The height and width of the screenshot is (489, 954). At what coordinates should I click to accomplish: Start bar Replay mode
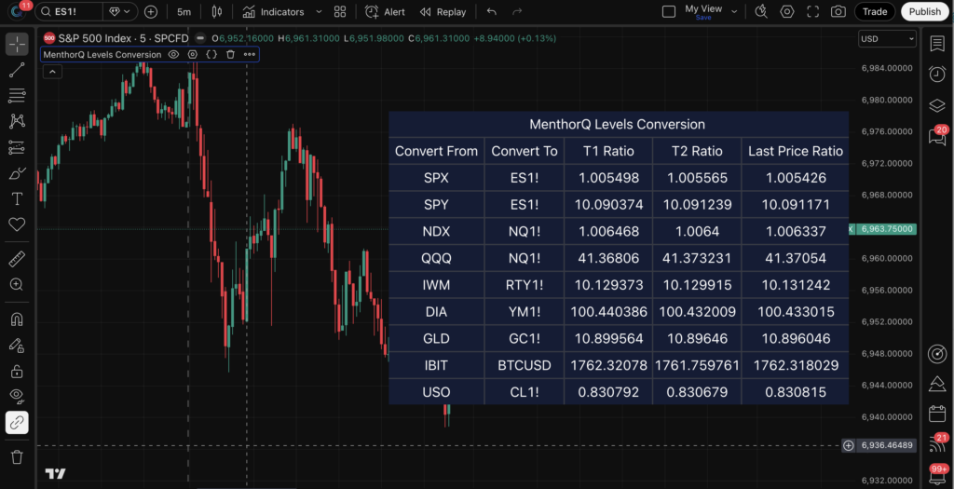443,11
